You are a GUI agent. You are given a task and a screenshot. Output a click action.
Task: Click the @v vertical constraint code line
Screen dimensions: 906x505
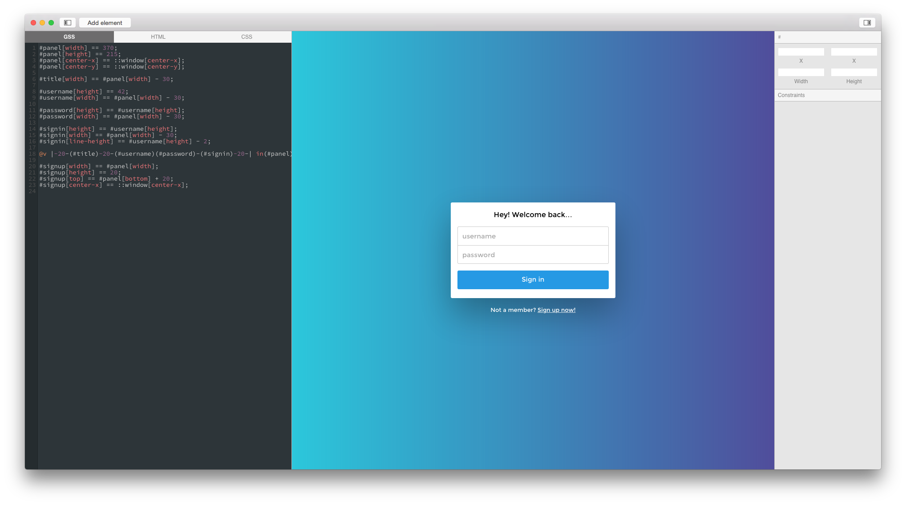(x=165, y=154)
